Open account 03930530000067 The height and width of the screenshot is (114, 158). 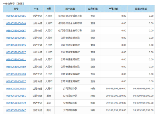pyautogui.click(x=16, y=31)
